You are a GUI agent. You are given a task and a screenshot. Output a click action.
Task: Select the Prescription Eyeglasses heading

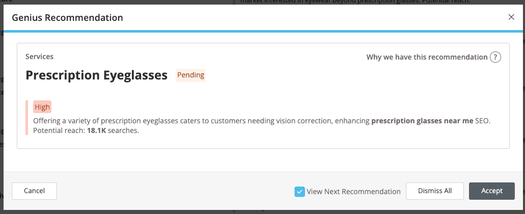click(x=96, y=75)
